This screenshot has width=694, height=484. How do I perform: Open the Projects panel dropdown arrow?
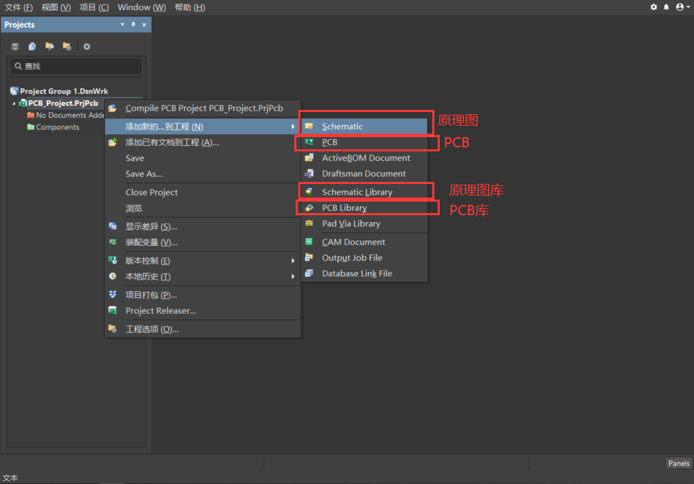tap(122, 24)
